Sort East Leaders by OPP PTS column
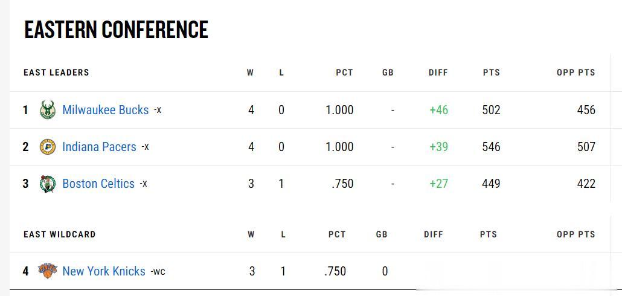 point(576,72)
